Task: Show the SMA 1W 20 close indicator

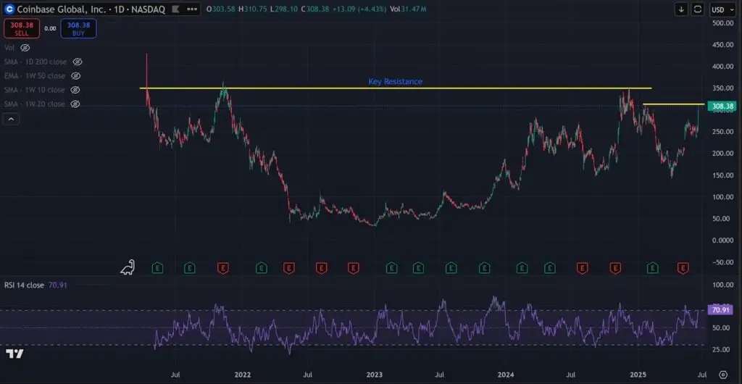Action: pos(77,104)
